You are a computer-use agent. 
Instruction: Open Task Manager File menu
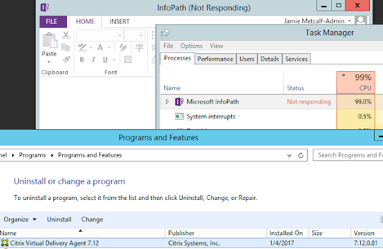168,45
